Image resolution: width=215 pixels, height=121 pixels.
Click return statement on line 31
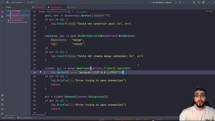55,85
